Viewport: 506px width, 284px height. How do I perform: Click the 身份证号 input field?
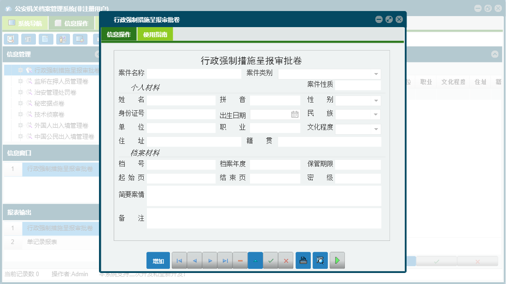(181, 114)
